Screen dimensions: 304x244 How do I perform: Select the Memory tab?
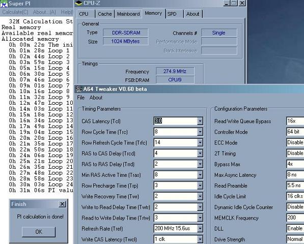point(153,13)
